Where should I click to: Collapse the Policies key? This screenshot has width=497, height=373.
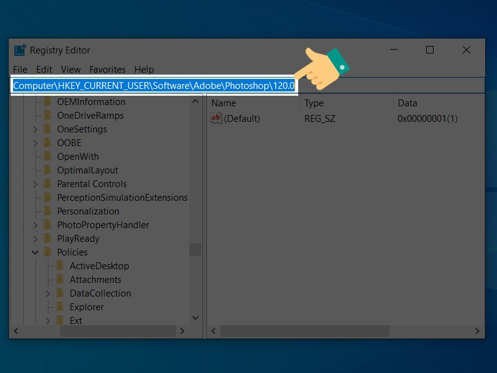point(35,252)
